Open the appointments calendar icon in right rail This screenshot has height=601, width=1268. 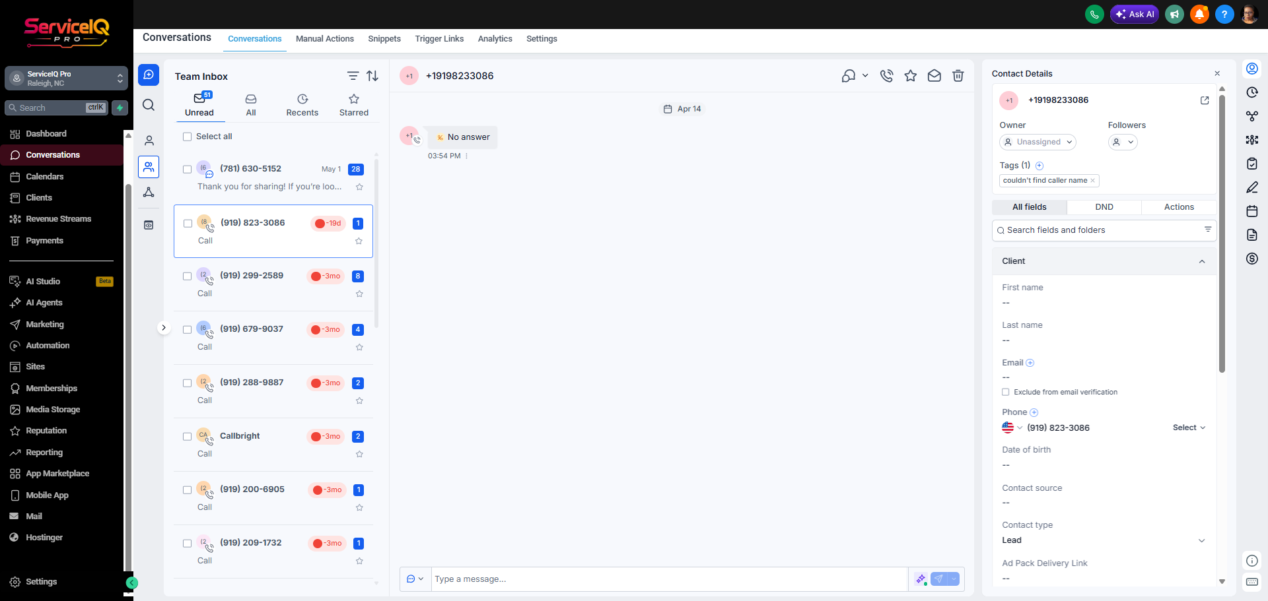pos(1251,211)
